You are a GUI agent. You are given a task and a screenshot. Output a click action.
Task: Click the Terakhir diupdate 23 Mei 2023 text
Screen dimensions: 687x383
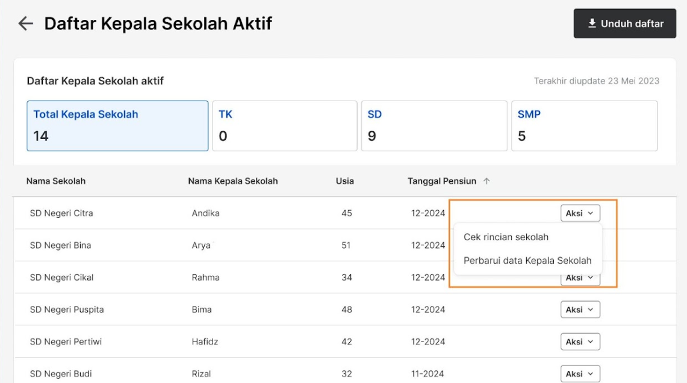(596, 81)
